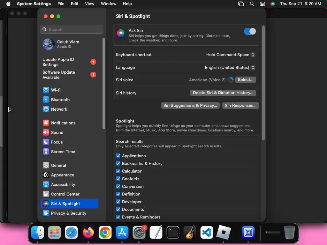Click Finder icon in the Dock
This screenshot has width=327, height=245.
[38, 232]
